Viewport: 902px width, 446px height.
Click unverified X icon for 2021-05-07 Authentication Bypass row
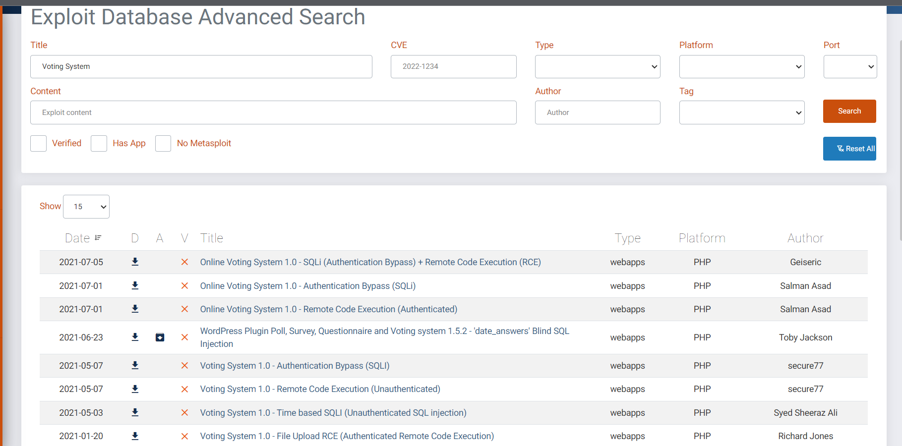point(184,366)
